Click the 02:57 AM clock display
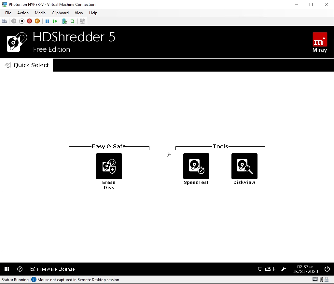Screen dimensions: 334x284 point(305,267)
